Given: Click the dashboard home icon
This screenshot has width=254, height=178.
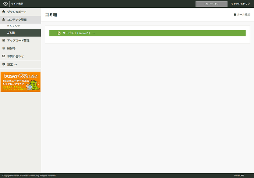Looking at the screenshot, I should [4, 12].
